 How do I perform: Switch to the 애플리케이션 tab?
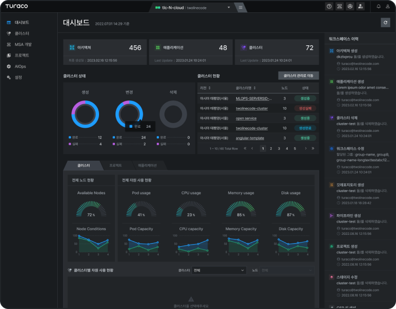tap(150, 165)
